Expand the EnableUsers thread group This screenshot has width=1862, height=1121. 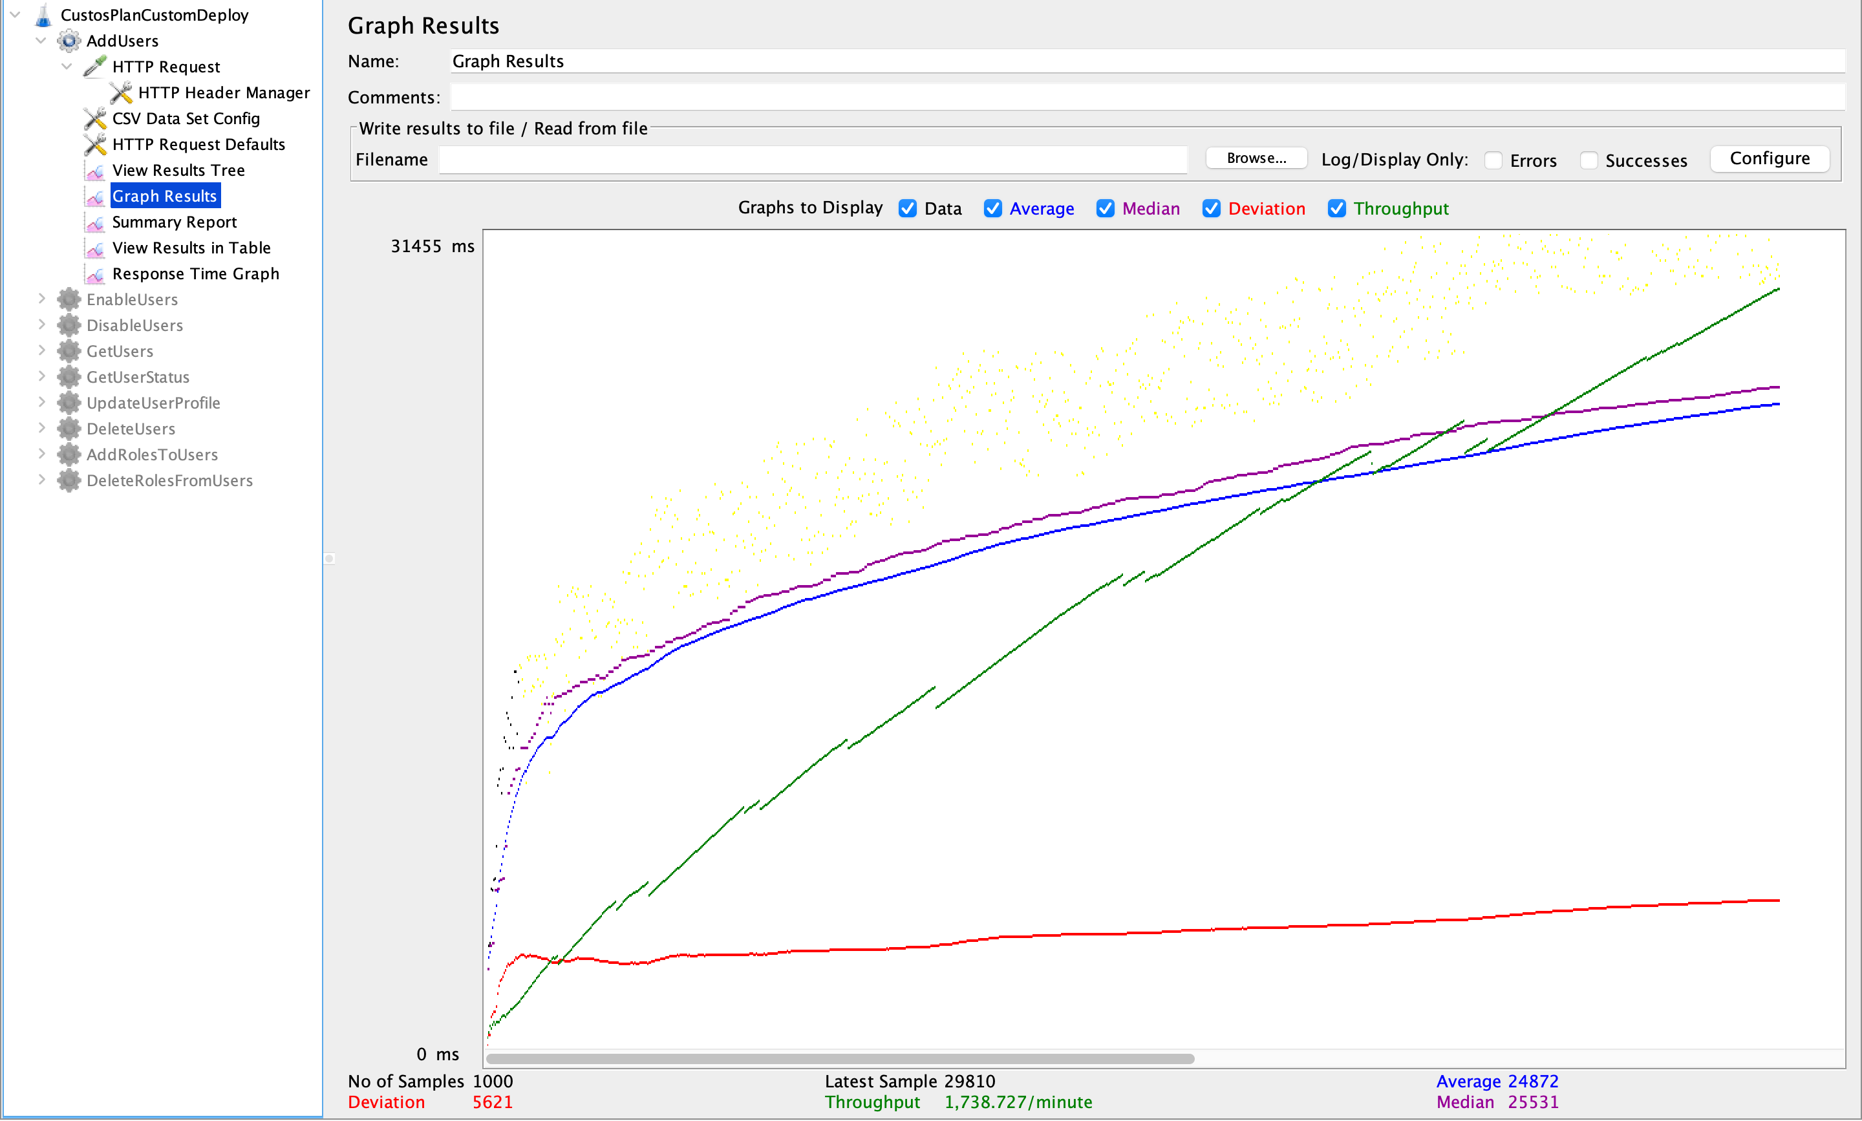(41, 299)
